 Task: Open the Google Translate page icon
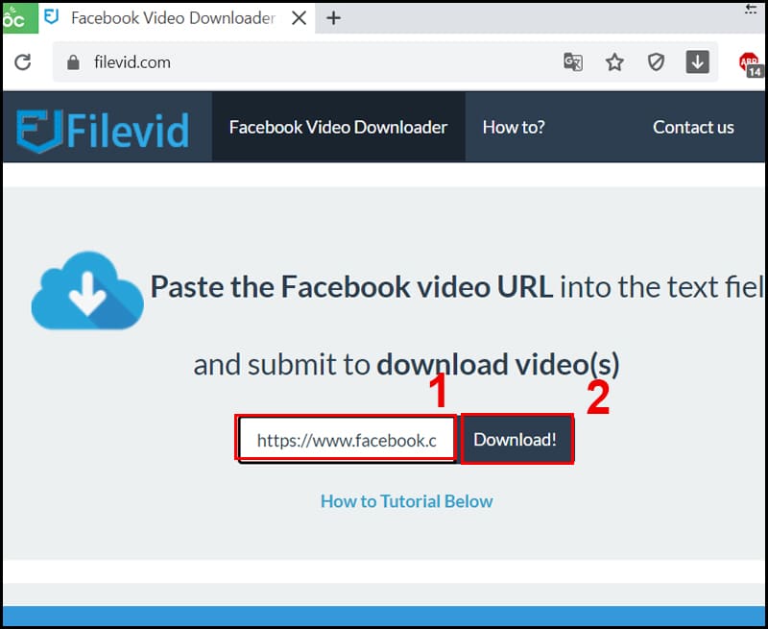pyautogui.click(x=573, y=62)
